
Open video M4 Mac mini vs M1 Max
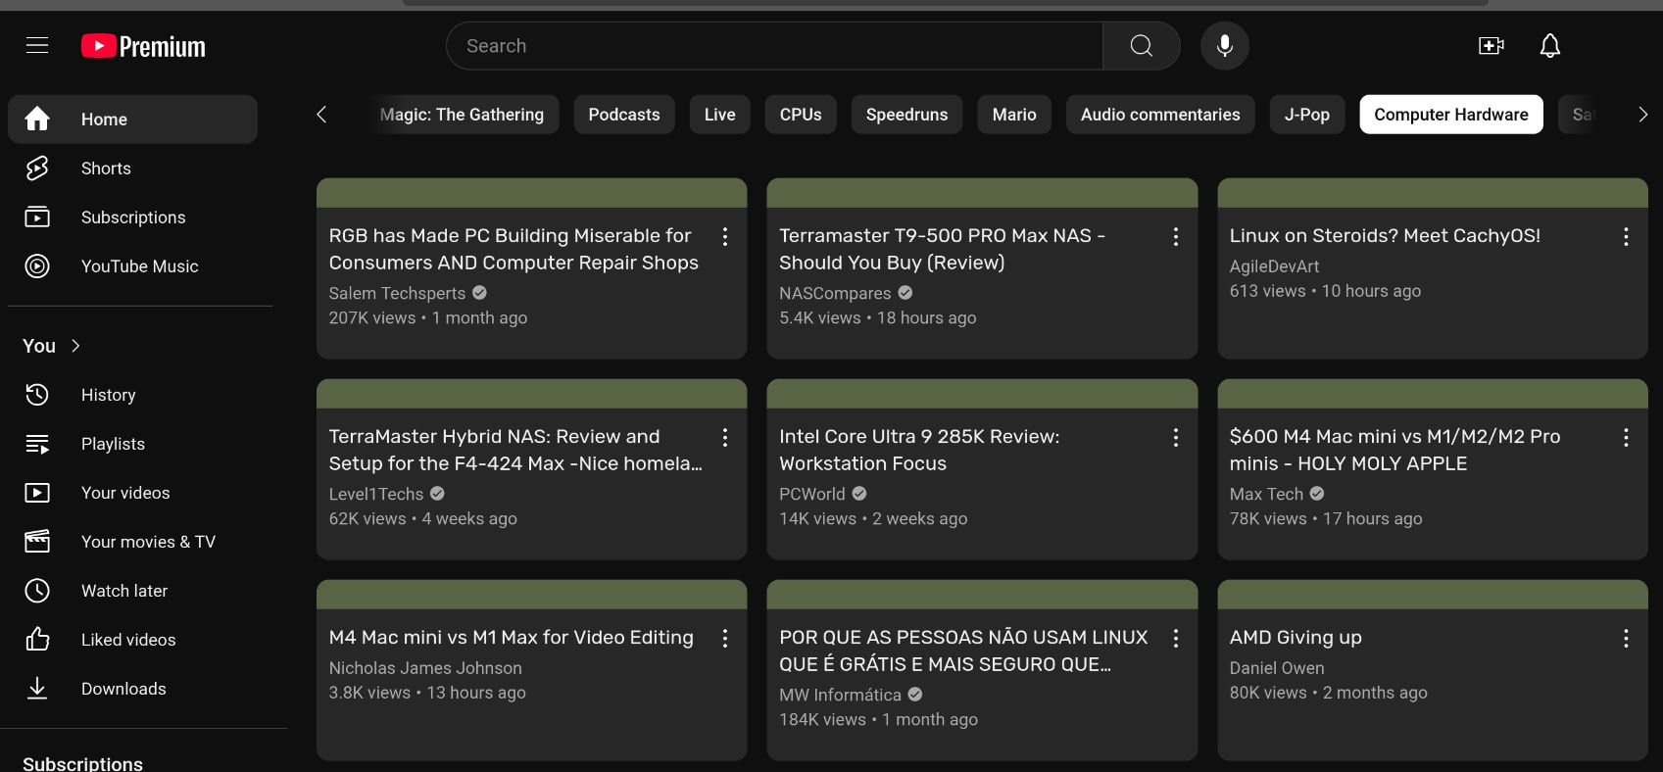pyautogui.click(x=511, y=638)
